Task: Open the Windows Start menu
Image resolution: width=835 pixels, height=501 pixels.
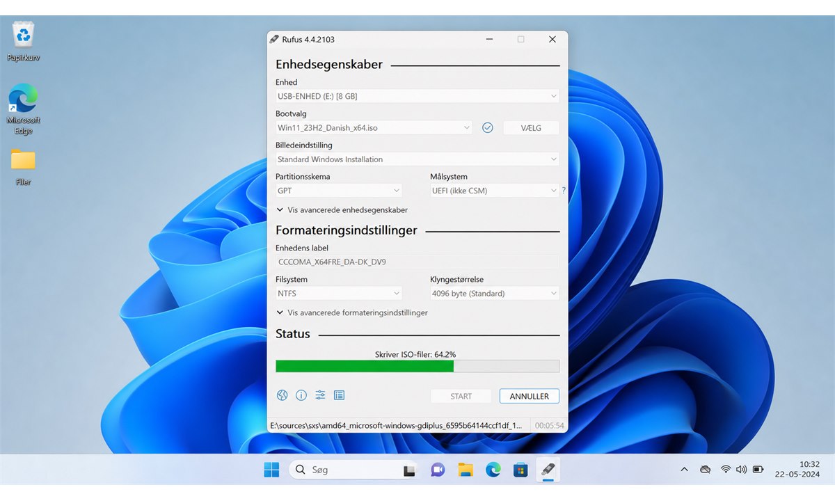Action: tap(271, 470)
